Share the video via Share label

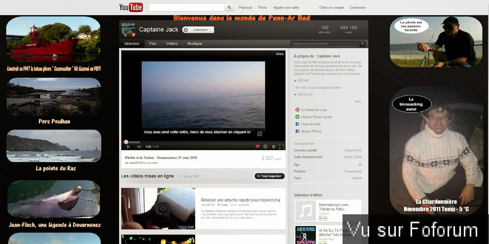coord(280,54)
